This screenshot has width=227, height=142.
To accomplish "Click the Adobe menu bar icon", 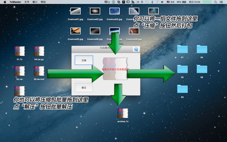I will [x=107, y=2].
